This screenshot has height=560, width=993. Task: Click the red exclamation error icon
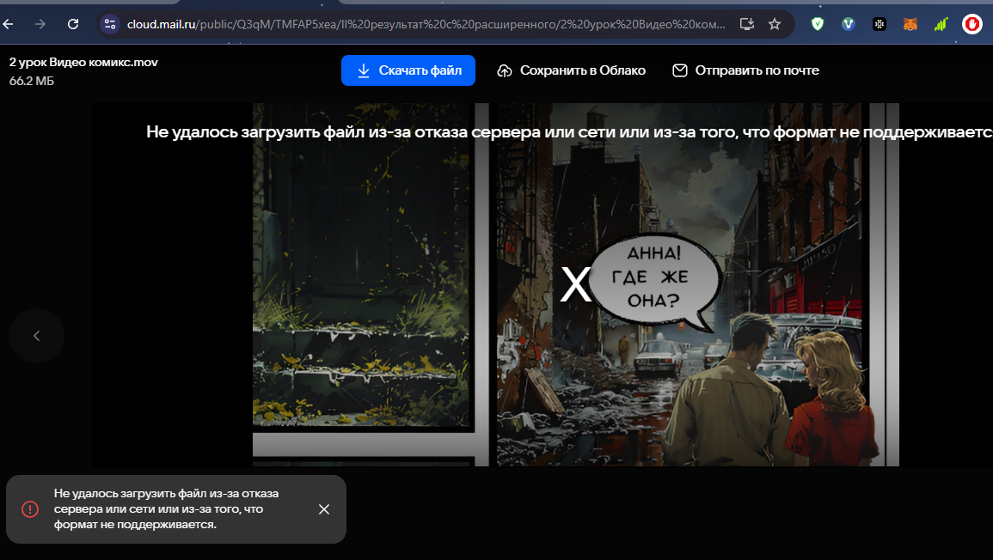30,509
